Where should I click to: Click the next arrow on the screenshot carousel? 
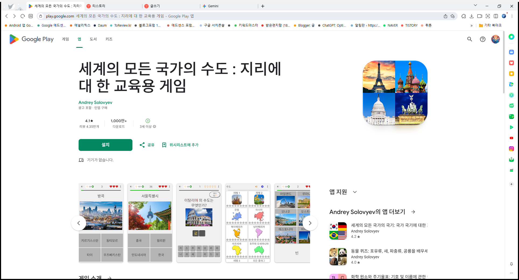310,223
